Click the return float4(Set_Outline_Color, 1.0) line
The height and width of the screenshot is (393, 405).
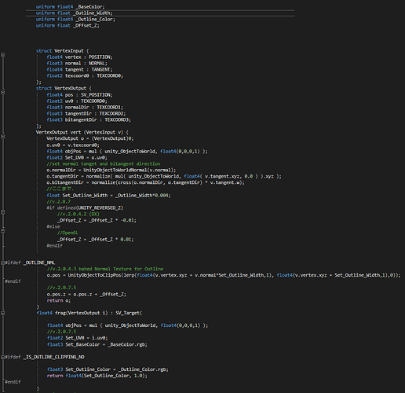click(x=97, y=376)
